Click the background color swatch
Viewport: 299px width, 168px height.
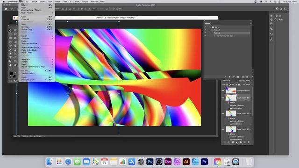pyautogui.click(x=14, y=76)
